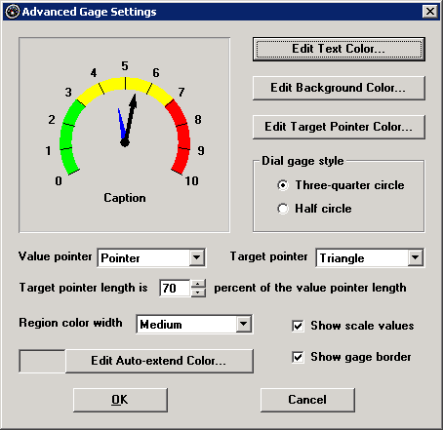Select the Three-quarter circle radio button
443x430 pixels.
[283, 185]
